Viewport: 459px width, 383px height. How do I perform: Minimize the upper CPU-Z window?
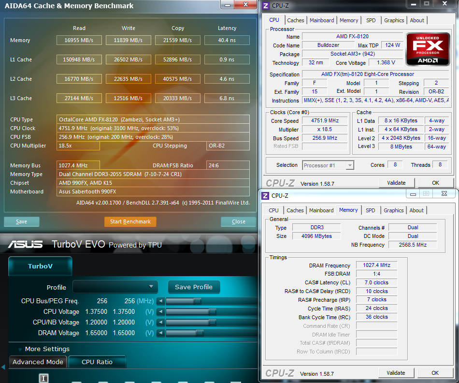[x=413, y=4]
